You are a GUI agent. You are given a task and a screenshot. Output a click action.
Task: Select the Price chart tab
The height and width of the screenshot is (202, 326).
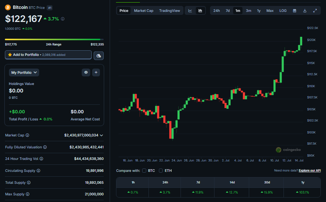click(124, 11)
